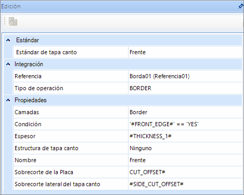Edit the Estándar de tapa canto value
The width and height of the screenshot is (244, 195).
[x=185, y=52]
